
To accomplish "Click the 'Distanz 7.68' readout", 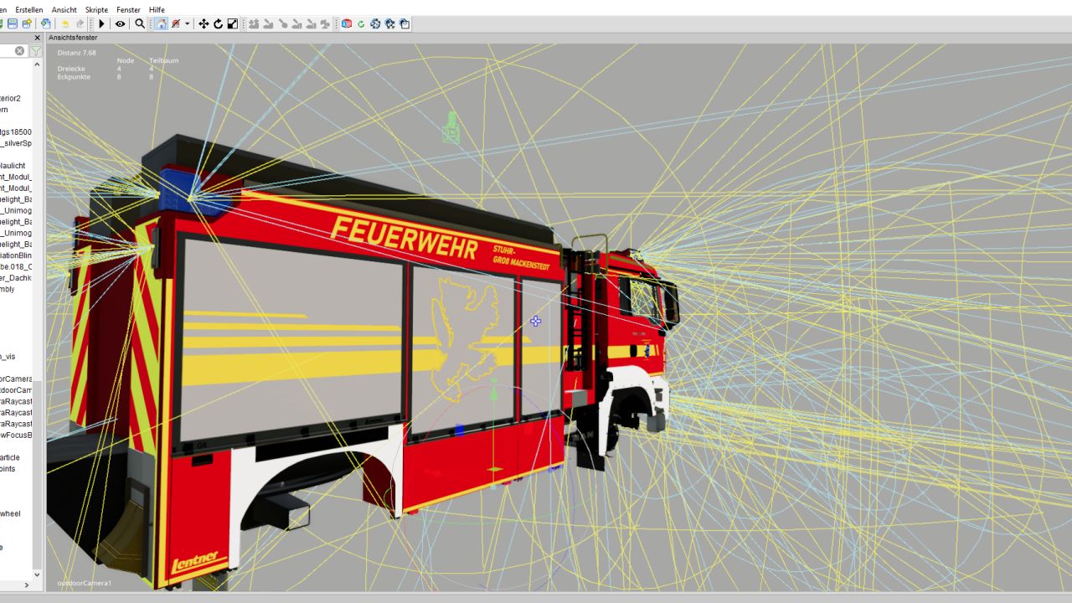I will (x=76, y=53).
